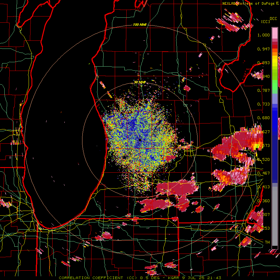Click the 0.893 value on the color scale
Screen dimensions: 280x280
pos(264,63)
